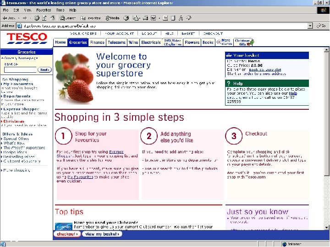Click the IE Back arrow button

[x=9, y=18]
